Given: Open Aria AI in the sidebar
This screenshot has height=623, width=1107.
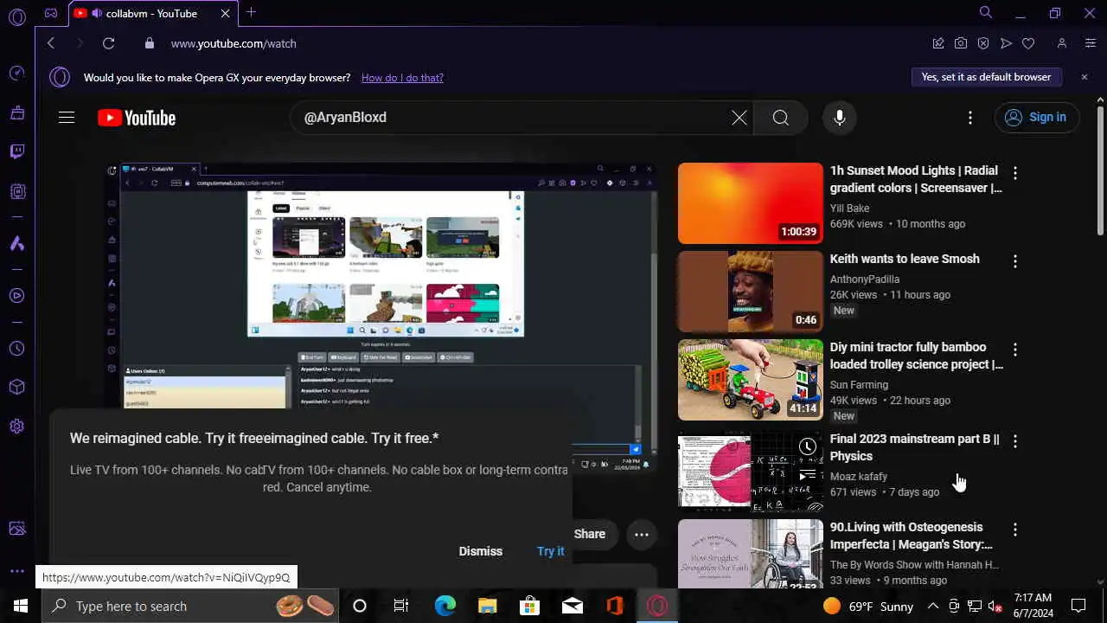Looking at the screenshot, I should click(17, 244).
